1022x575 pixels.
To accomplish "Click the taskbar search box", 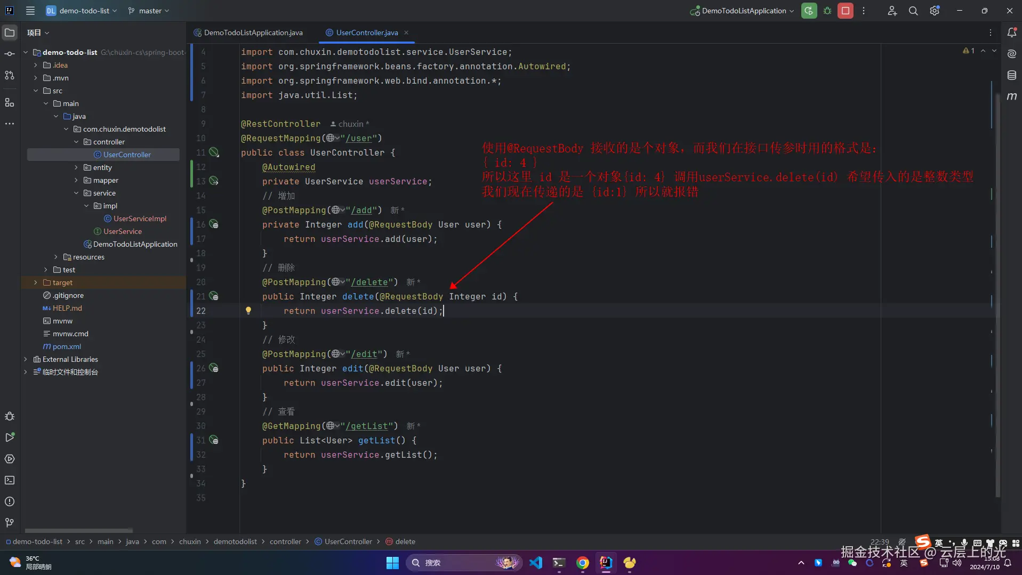I will [x=464, y=563].
